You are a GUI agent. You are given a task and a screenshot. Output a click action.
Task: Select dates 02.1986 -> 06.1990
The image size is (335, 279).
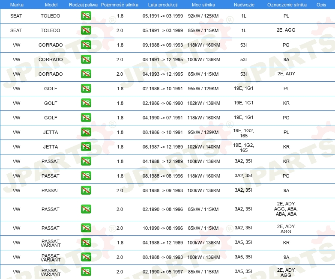(163, 103)
